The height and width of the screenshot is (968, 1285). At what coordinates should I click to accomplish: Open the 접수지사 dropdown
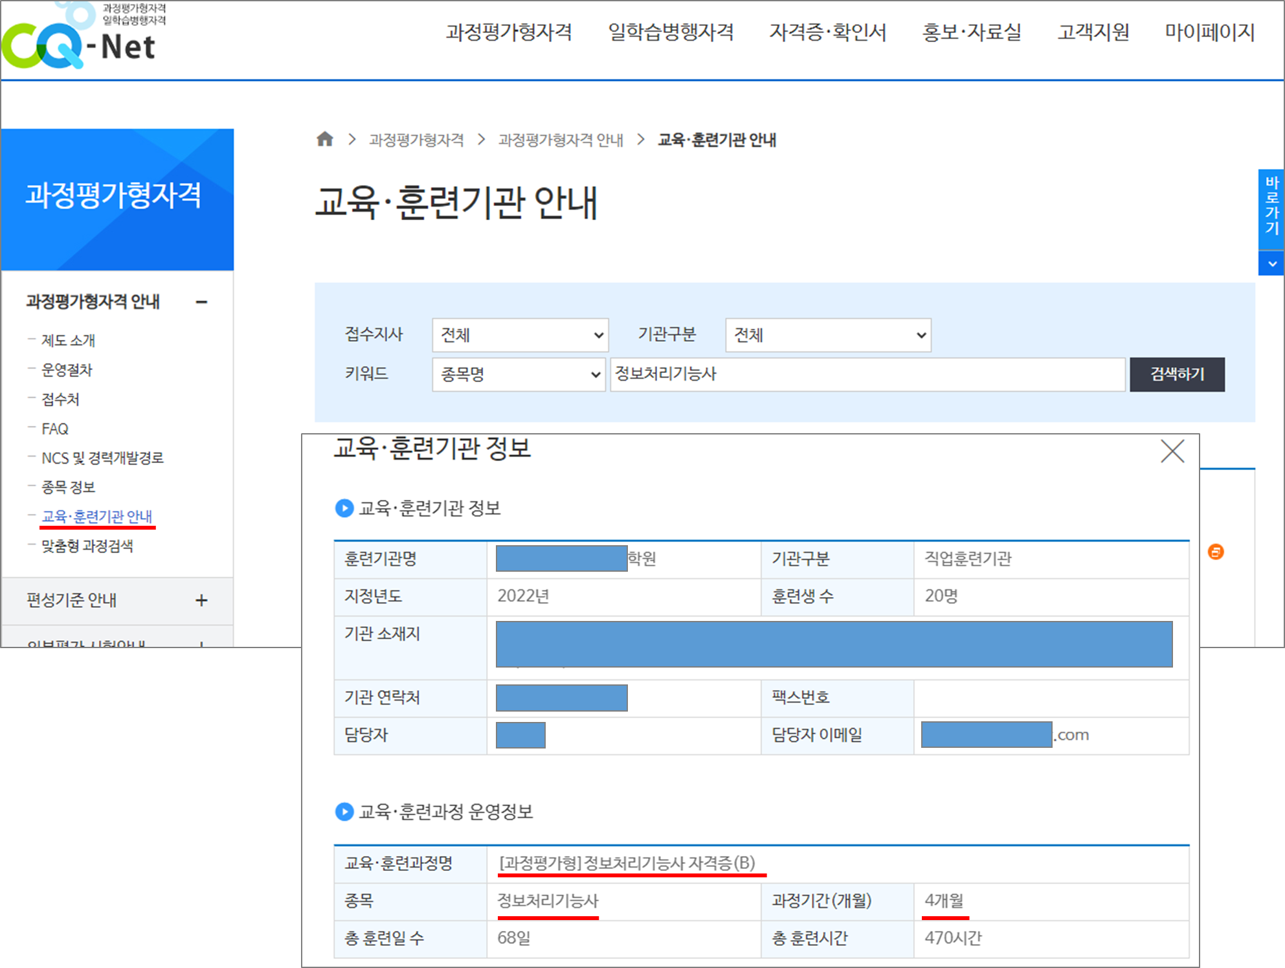pos(520,335)
